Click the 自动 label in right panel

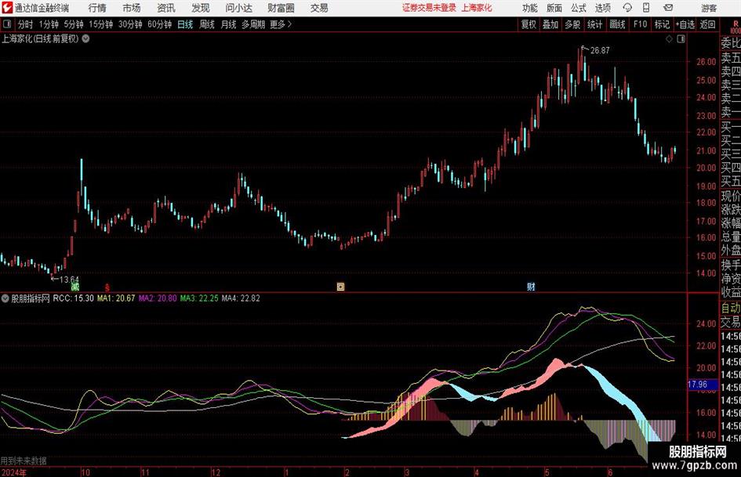click(x=731, y=308)
